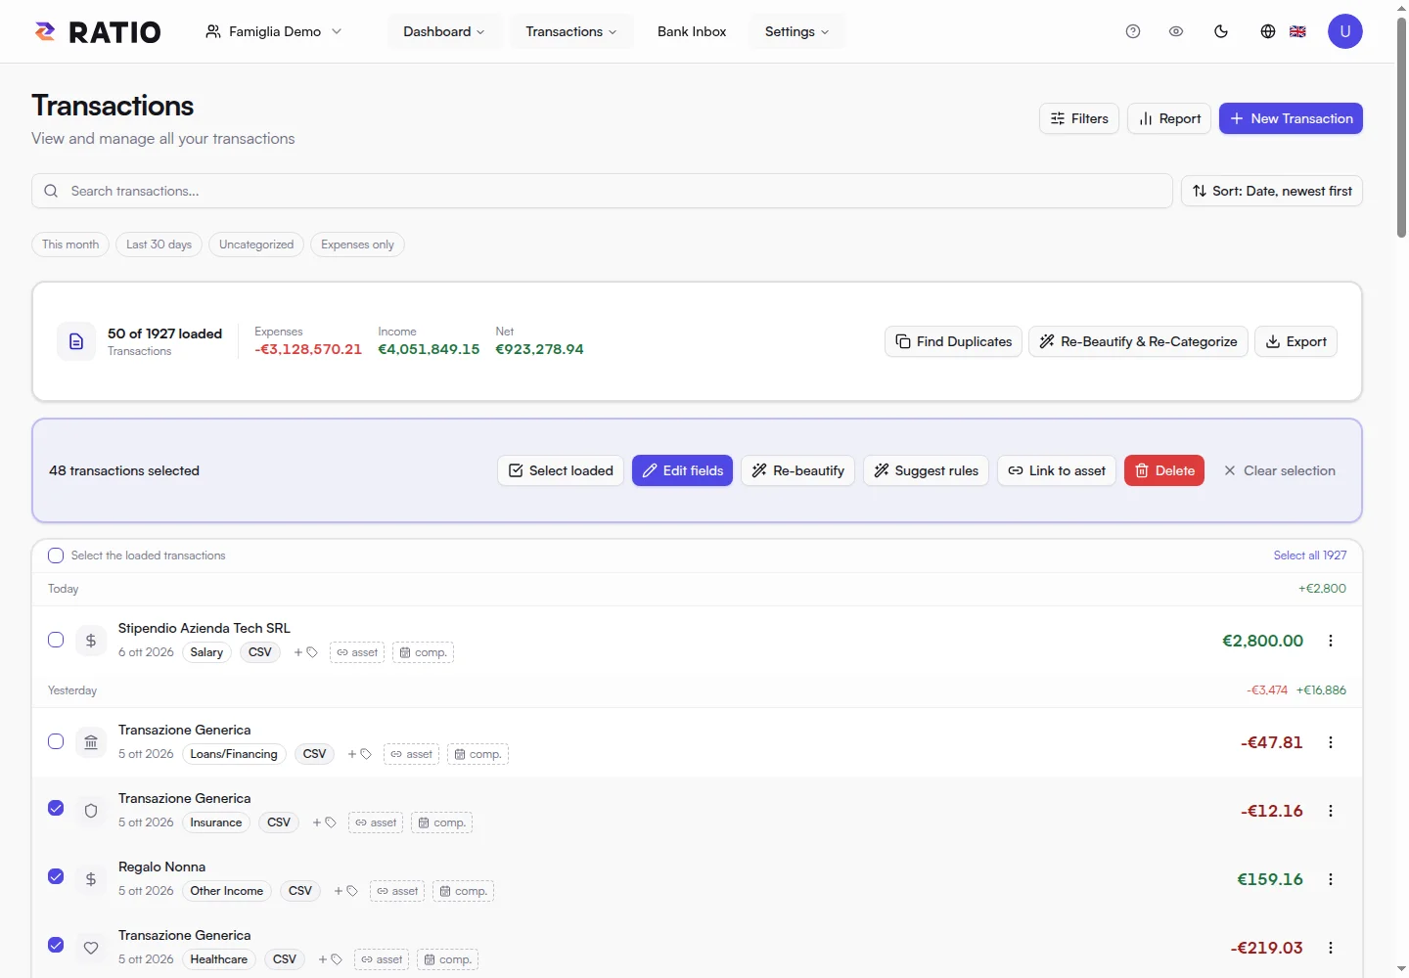Go to Bank Inbox

coord(692,31)
